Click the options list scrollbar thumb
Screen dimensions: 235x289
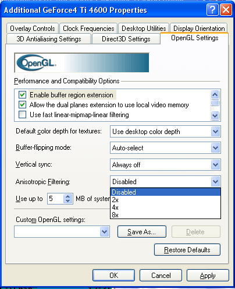coord(215,103)
